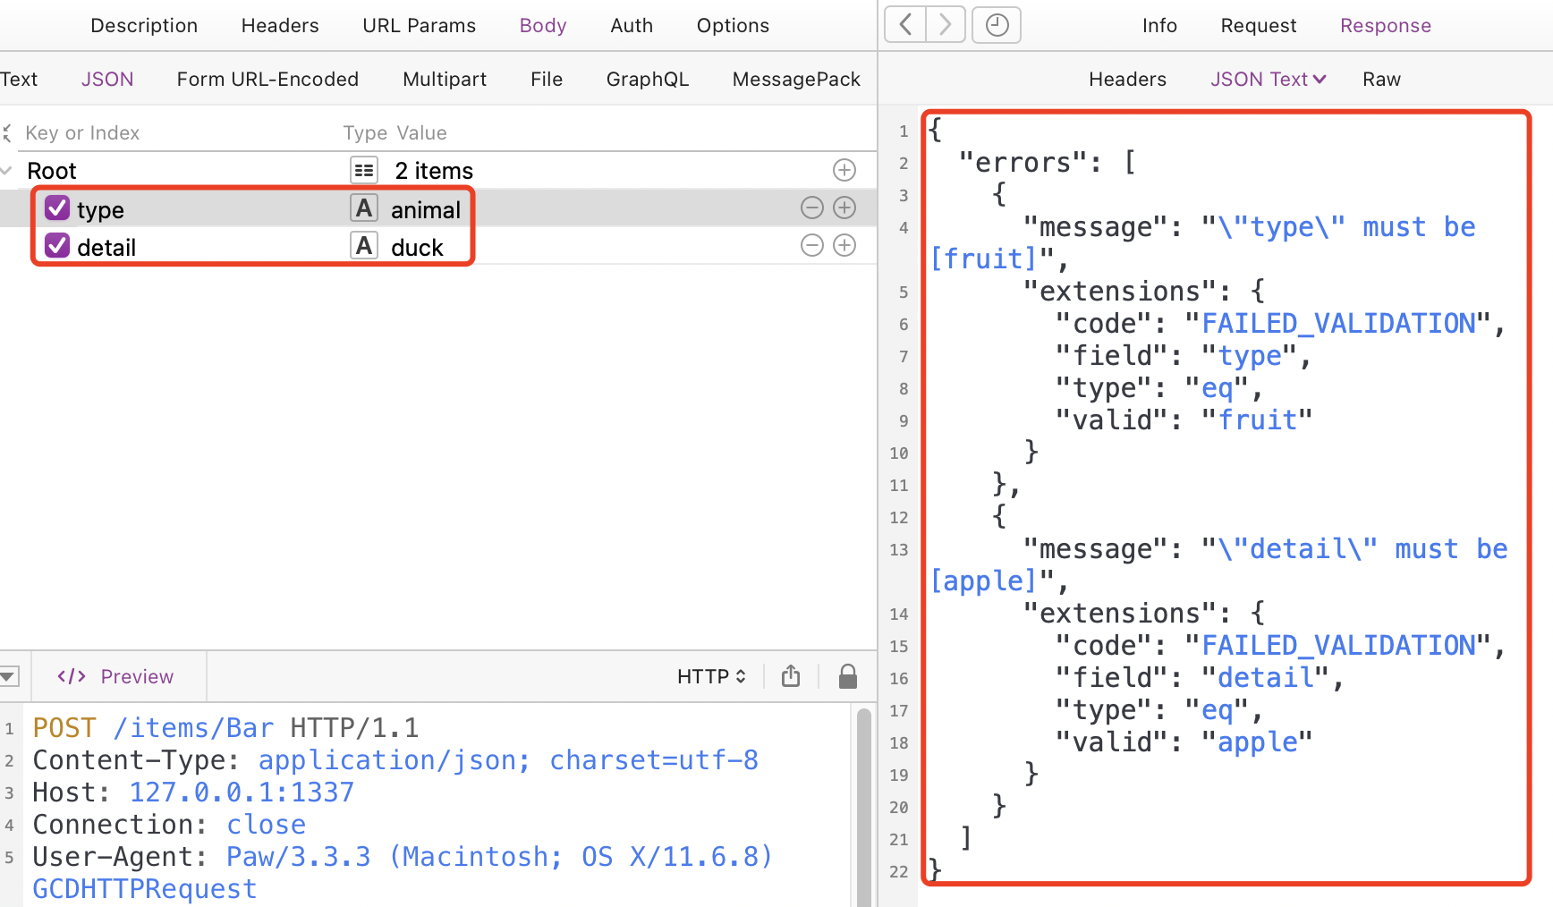
Task: Choose File body type
Action: coord(547,79)
